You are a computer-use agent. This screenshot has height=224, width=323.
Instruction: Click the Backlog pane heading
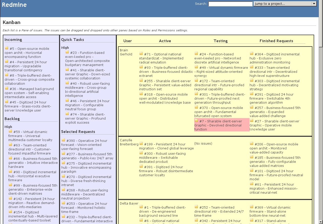tap(12, 119)
